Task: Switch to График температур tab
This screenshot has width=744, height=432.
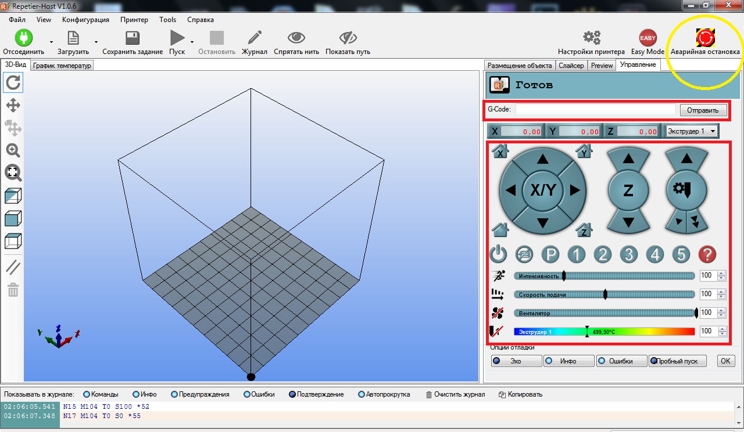Action: tap(62, 66)
